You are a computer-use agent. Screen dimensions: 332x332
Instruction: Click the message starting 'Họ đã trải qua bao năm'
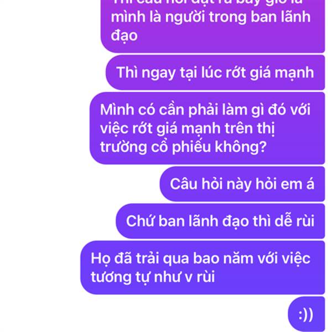[203, 268]
